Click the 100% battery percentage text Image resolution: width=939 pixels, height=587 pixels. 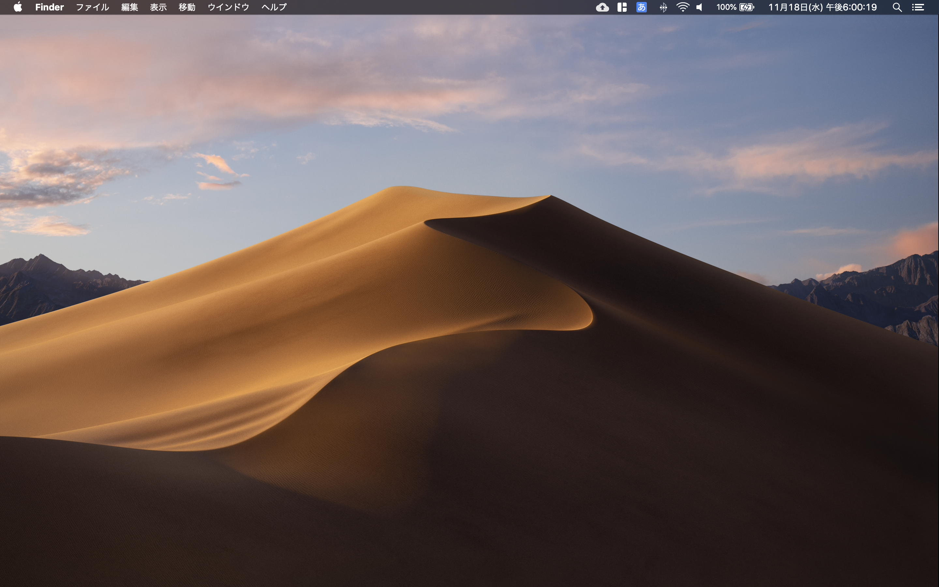point(726,7)
